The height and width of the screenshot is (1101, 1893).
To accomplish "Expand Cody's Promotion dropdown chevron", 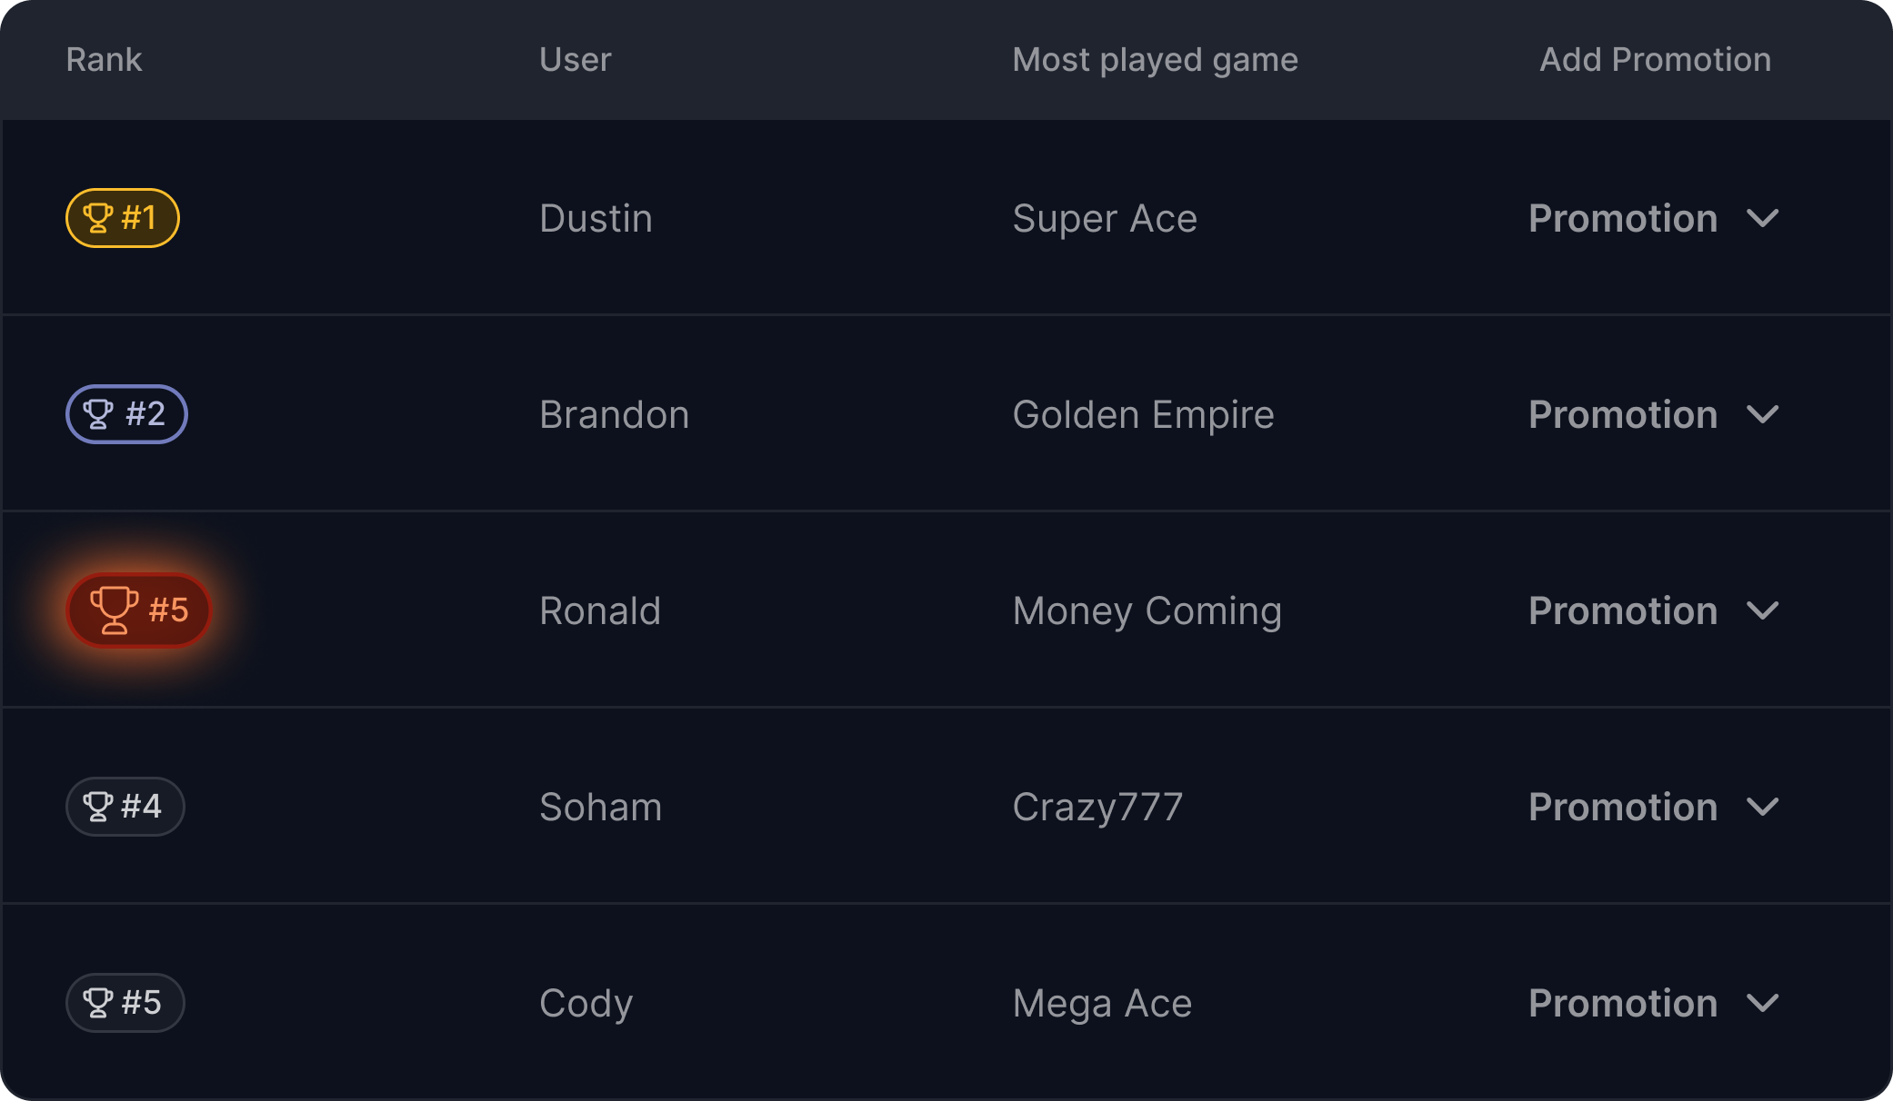I will [1762, 1004].
